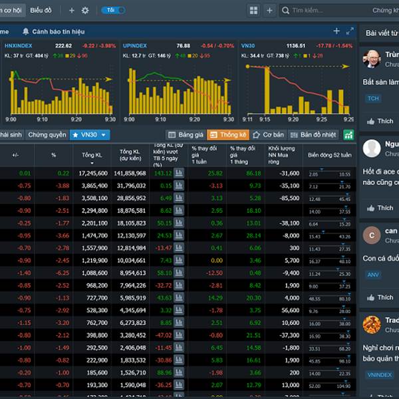Select cell value 141,858,968
This screenshot has height=399, width=399.
click(x=130, y=174)
